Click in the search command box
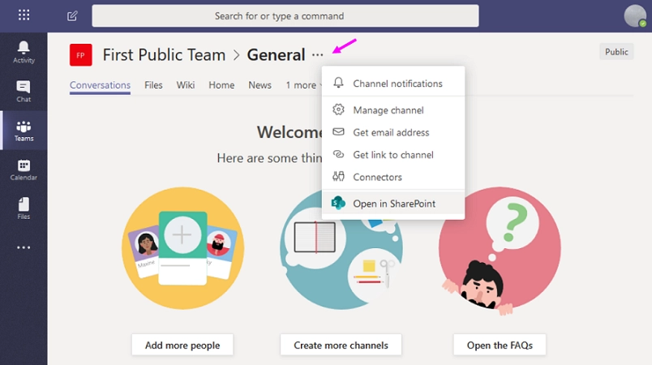Image resolution: width=652 pixels, height=365 pixels. click(x=285, y=15)
